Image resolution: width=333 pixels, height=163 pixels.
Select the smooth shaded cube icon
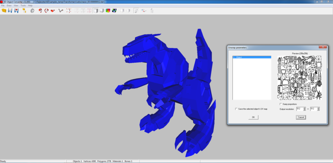pyautogui.click(x=102, y=11)
